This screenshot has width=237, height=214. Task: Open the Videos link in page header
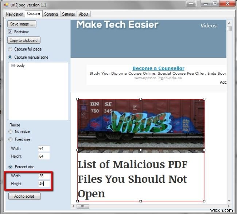click(209, 25)
